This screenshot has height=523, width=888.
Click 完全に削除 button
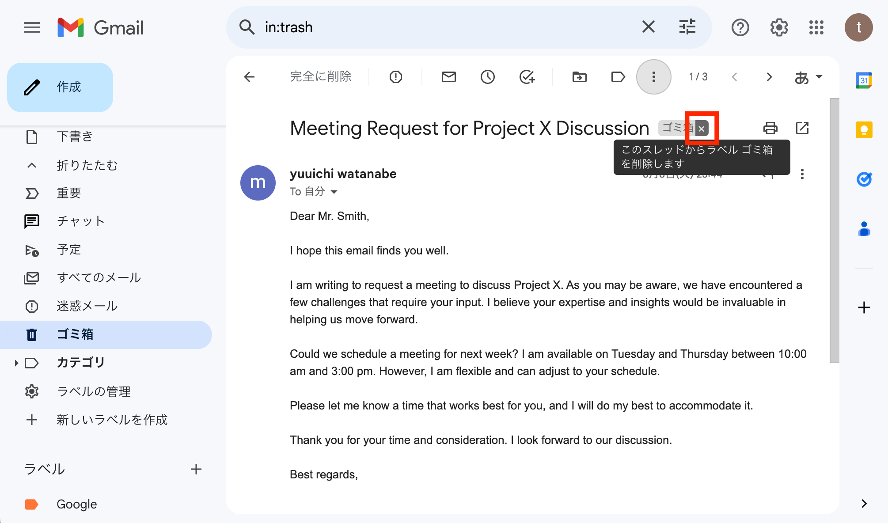pos(321,76)
